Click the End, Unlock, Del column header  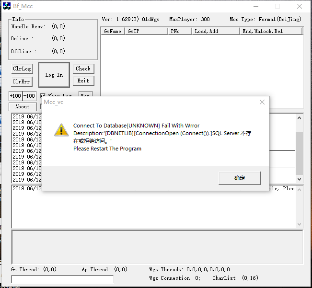pyautogui.click(x=271, y=31)
